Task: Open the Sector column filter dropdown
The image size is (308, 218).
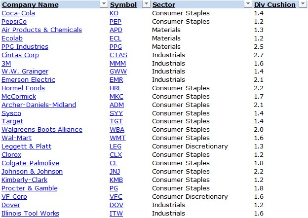Action: (x=248, y=4)
